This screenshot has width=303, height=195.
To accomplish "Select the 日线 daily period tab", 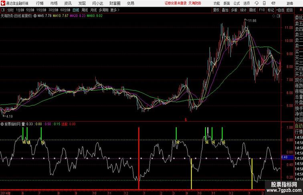I will 76,10.
